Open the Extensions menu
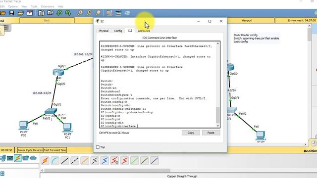Viewport: 317px width, 178px height. 48,6
